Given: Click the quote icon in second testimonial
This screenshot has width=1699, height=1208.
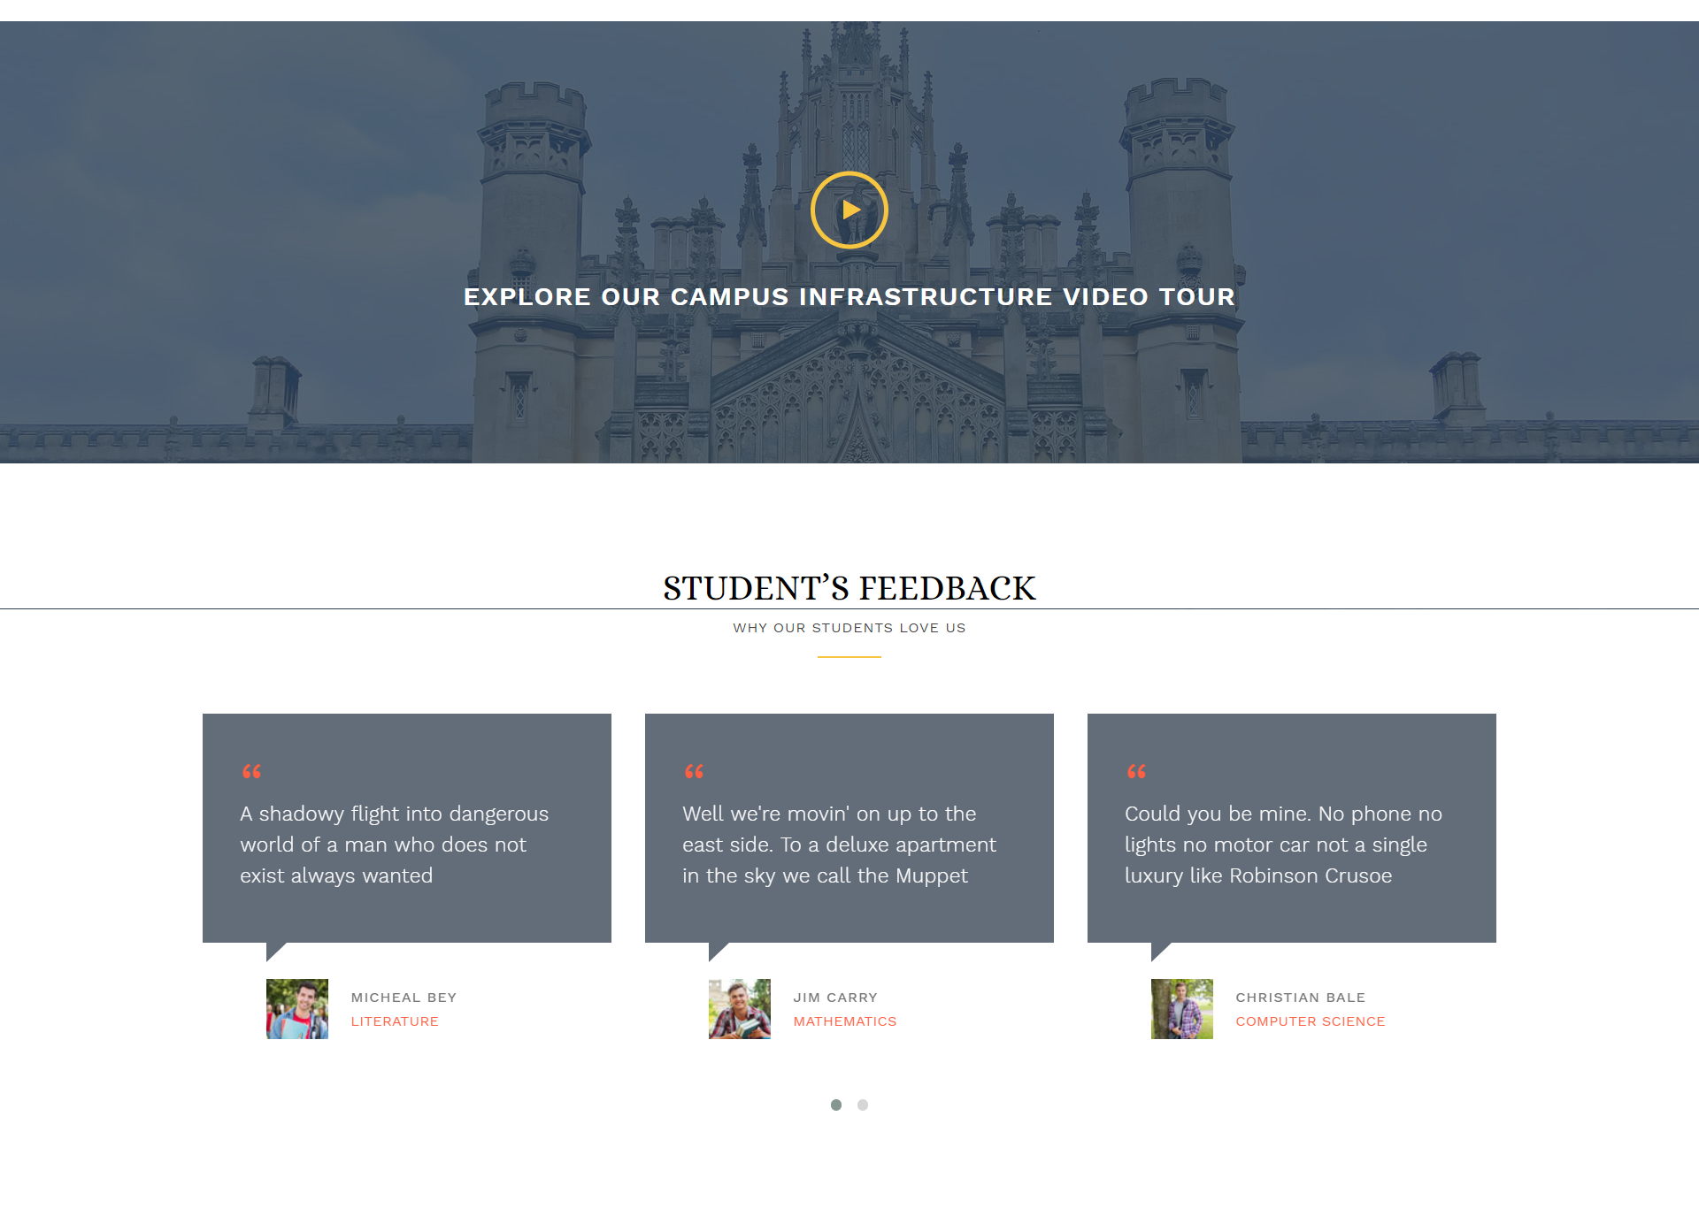Looking at the screenshot, I should 695,771.
